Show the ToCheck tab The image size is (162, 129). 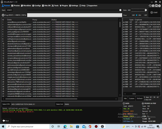(x=140, y=98)
